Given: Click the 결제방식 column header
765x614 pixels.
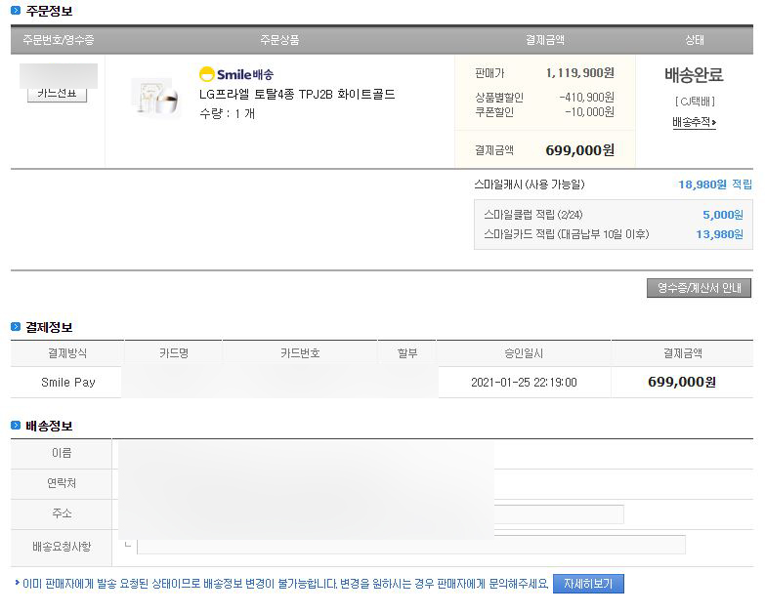Looking at the screenshot, I should 67,353.
